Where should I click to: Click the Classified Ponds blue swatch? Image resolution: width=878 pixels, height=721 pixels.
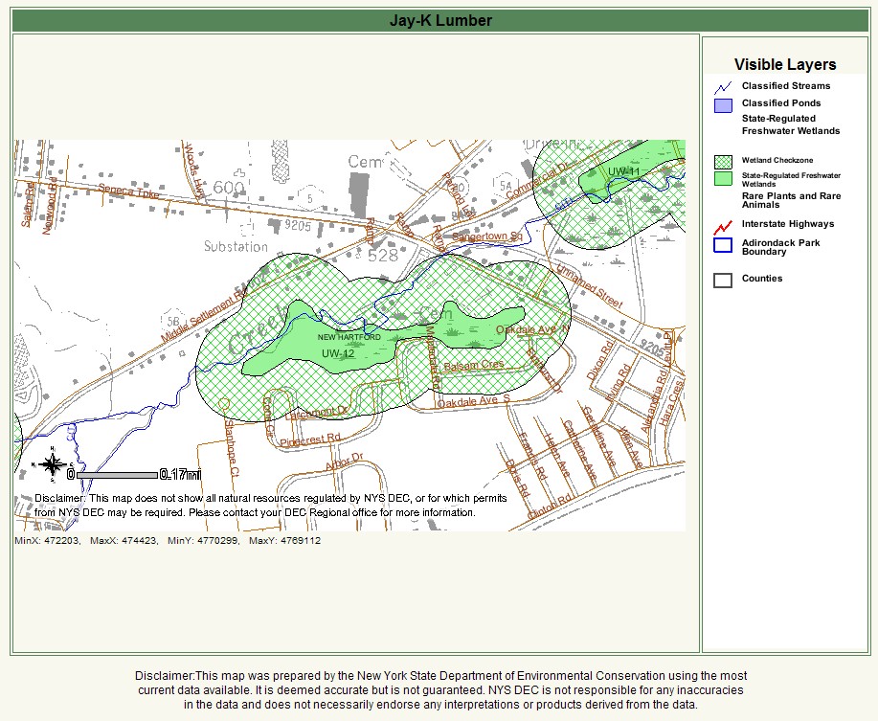pos(723,105)
